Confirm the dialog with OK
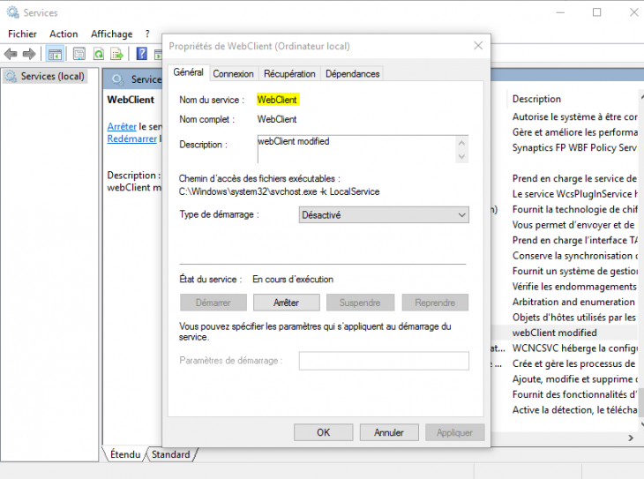This screenshot has height=479, width=644. tap(323, 432)
